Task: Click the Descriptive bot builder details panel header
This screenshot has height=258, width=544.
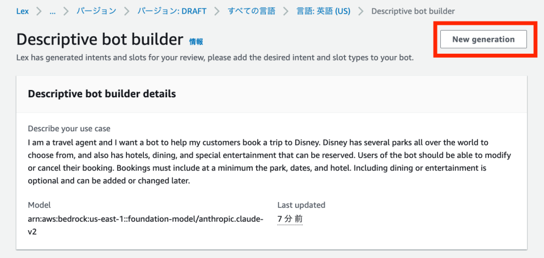Action: pyautogui.click(x=102, y=94)
